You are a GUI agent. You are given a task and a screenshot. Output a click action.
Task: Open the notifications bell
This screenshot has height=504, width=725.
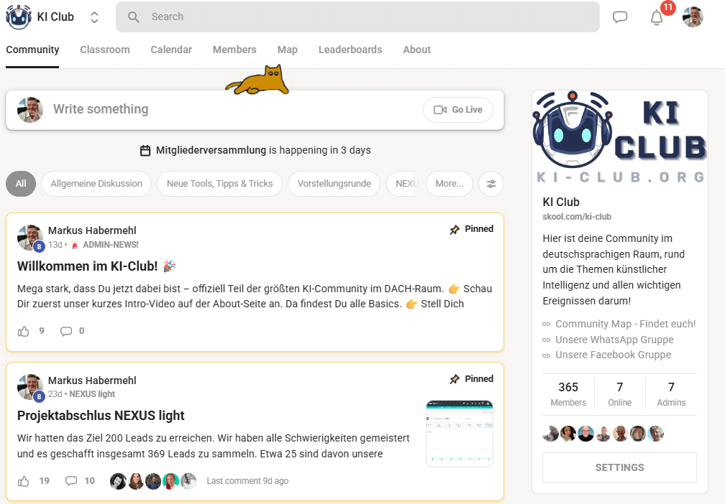pyautogui.click(x=657, y=17)
